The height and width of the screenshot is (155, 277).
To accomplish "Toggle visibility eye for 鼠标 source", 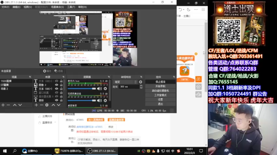I will tap(56, 100).
